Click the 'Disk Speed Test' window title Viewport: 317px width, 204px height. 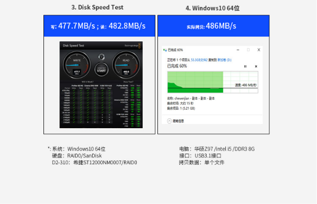click(x=73, y=46)
